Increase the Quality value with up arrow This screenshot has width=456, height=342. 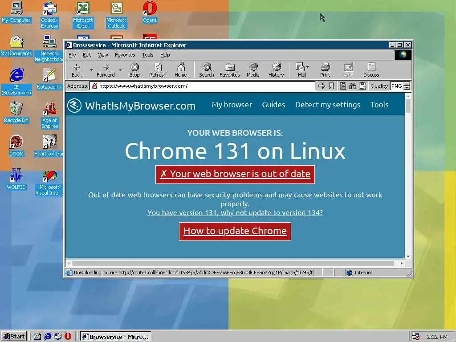pos(407,84)
